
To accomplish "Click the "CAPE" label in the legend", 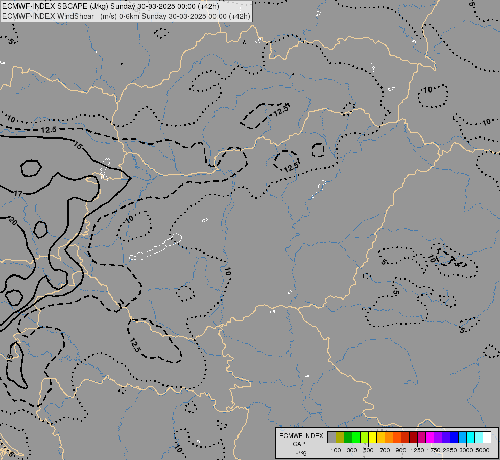I will click(301, 444).
